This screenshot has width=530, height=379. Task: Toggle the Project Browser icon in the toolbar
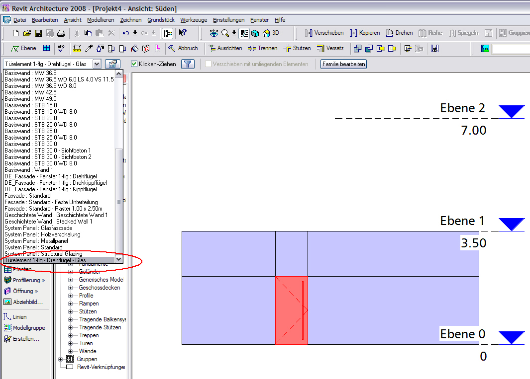(168, 33)
